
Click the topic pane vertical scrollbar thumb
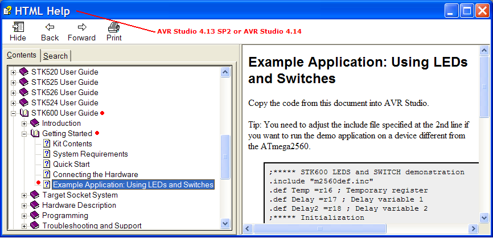[484, 87]
